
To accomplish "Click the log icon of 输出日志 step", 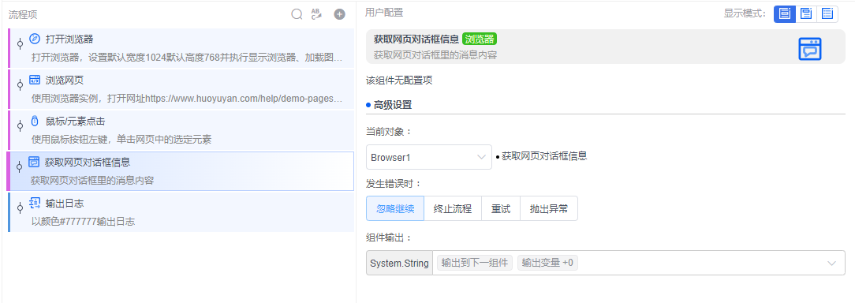I will click(35, 203).
